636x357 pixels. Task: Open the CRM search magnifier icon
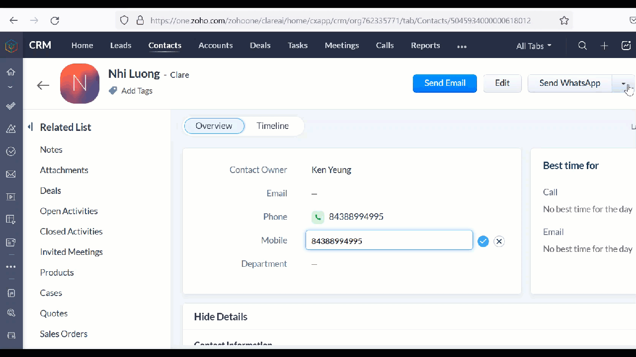583,46
